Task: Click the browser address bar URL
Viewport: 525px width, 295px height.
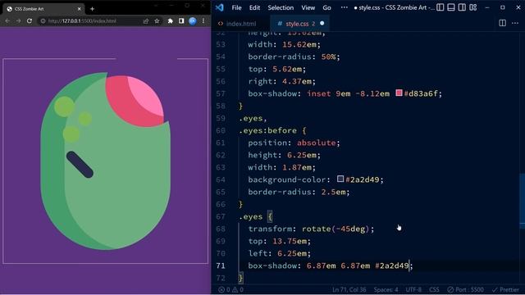Action: [x=82, y=21]
